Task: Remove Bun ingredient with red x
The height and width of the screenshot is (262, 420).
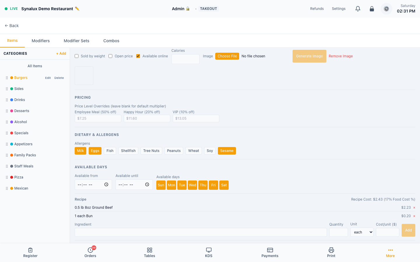Action: click(x=414, y=216)
